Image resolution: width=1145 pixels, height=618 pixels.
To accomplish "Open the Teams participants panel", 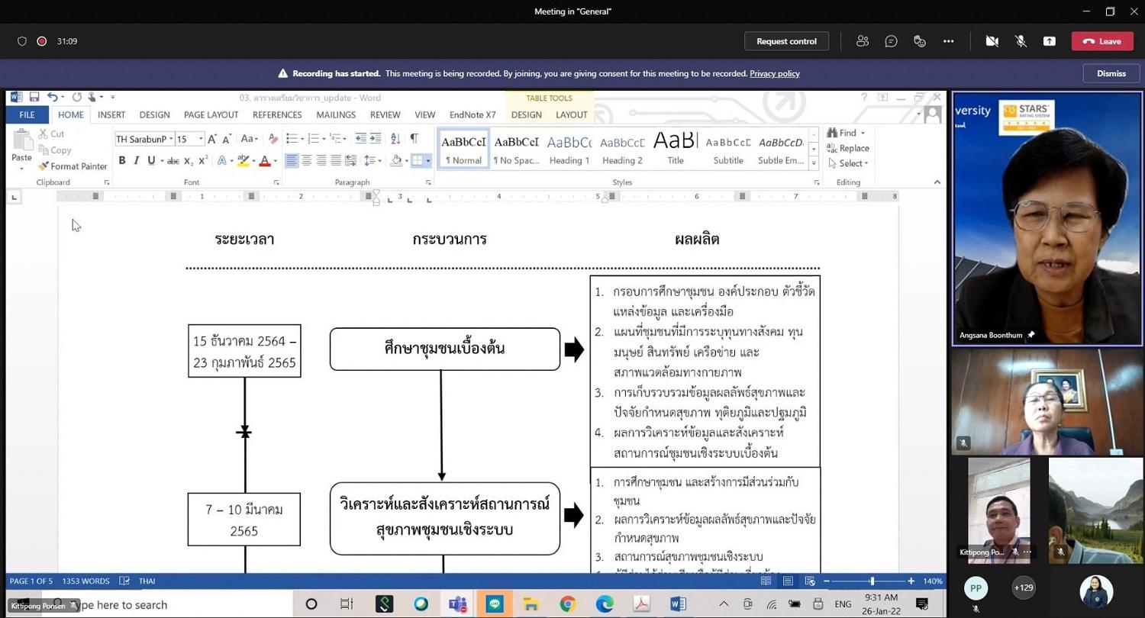I will tap(863, 41).
